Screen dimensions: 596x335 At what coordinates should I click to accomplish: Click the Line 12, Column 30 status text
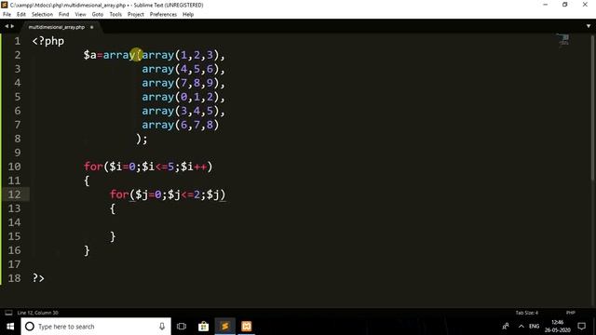(x=37, y=313)
